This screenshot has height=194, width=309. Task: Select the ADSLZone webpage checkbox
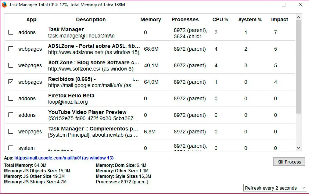point(11,49)
